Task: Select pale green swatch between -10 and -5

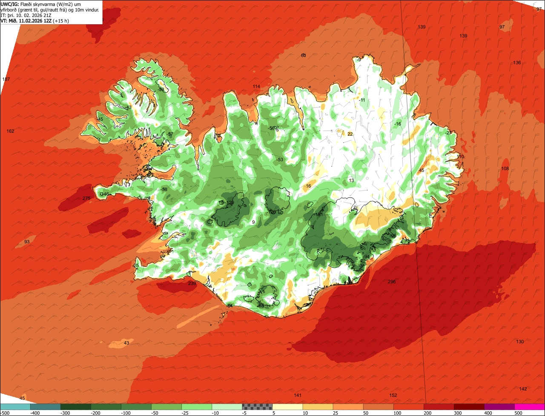Action: [x=227, y=407]
